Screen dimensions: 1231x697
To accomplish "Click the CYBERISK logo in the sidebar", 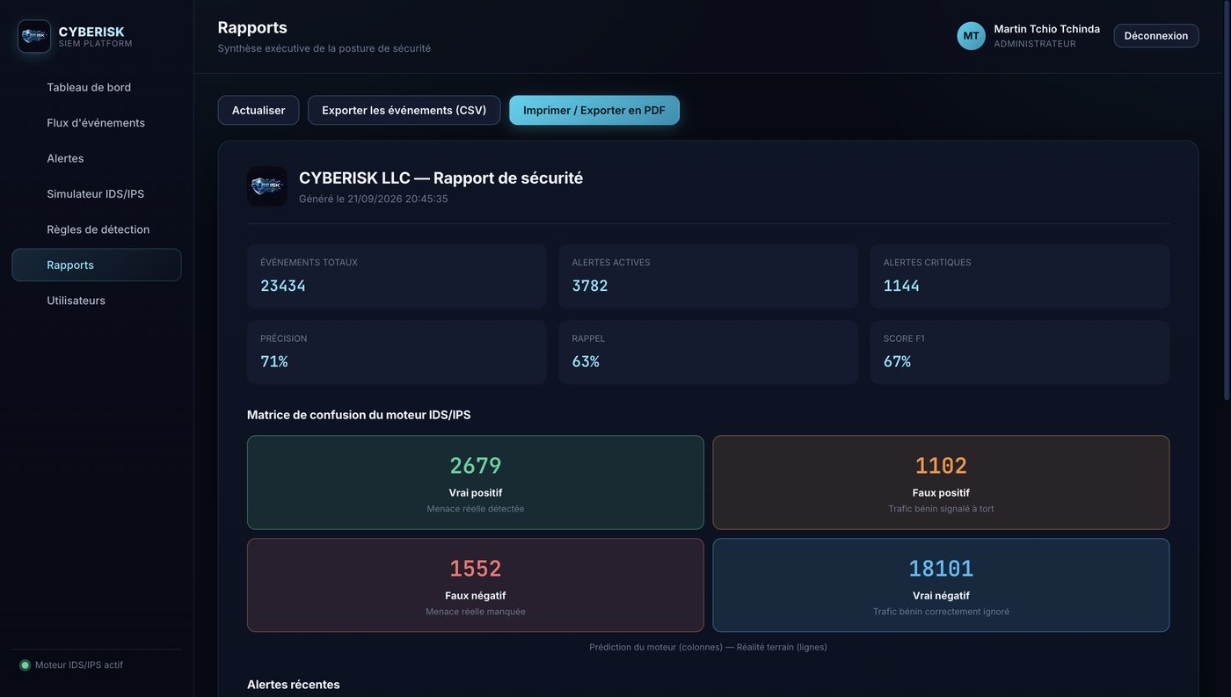I will coord(34,36).
